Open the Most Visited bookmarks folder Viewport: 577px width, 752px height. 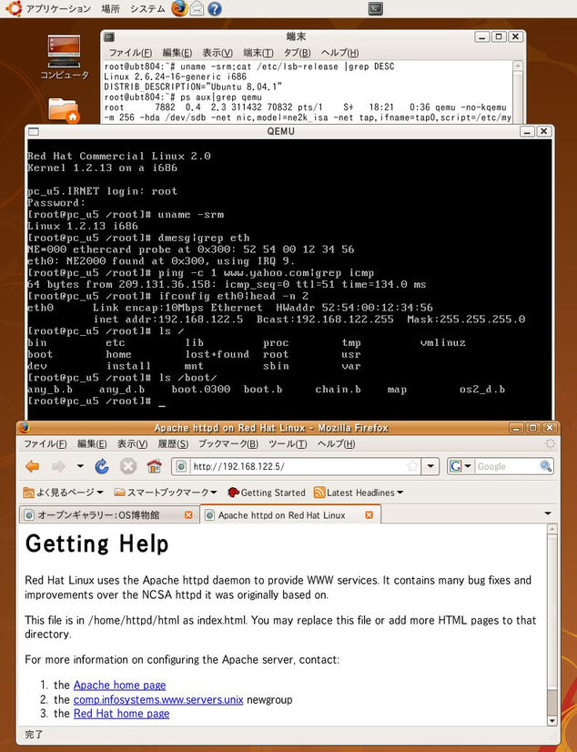click(64, 493)
